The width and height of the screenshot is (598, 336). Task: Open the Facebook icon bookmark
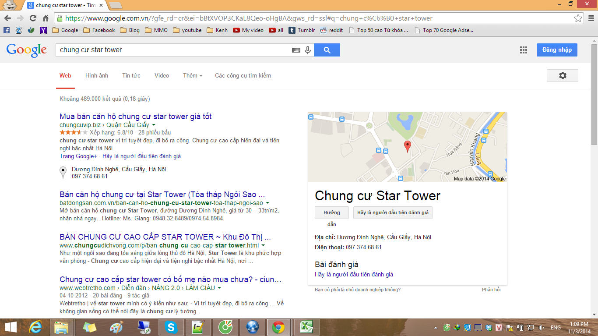coord(6,30)
